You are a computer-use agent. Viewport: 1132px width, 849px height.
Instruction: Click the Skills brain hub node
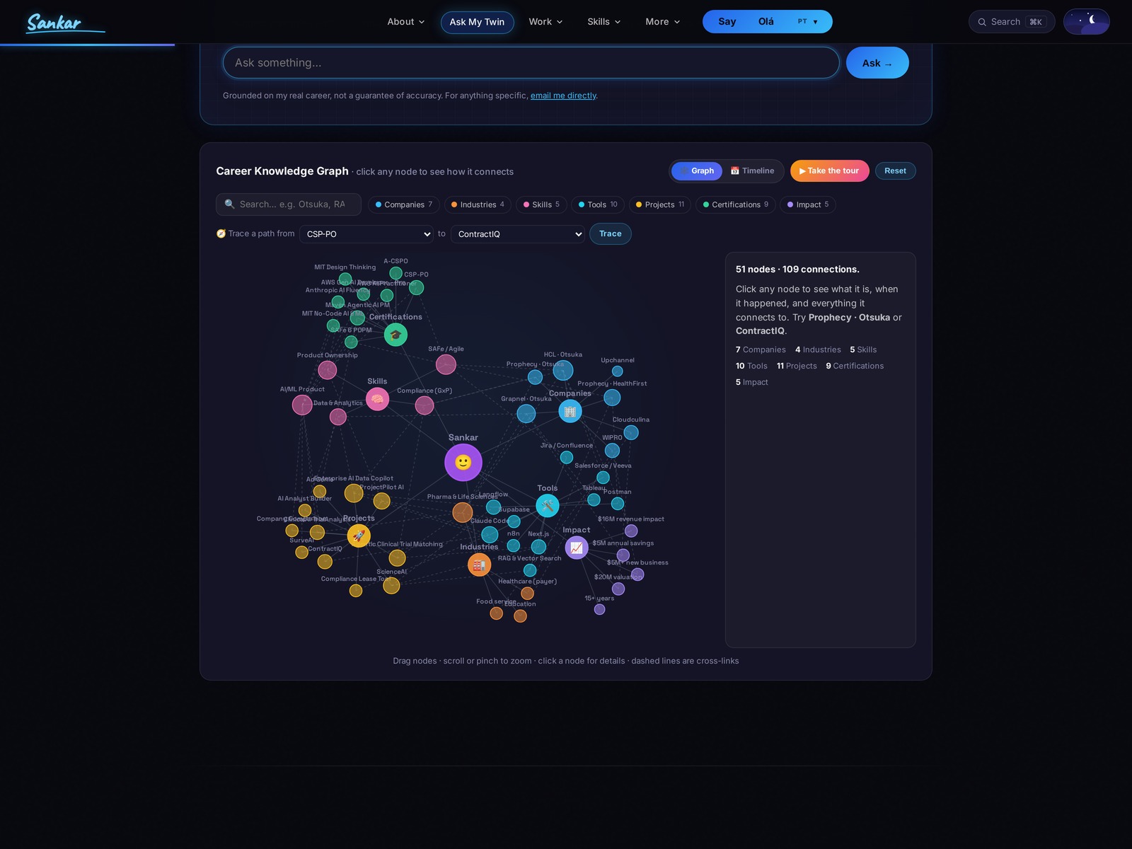coord(377,399)
